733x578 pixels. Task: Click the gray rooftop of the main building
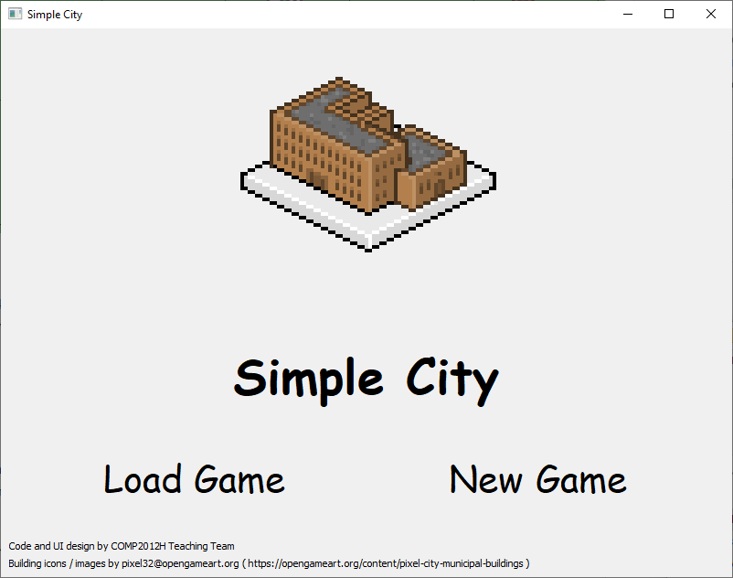coord(347,119)
